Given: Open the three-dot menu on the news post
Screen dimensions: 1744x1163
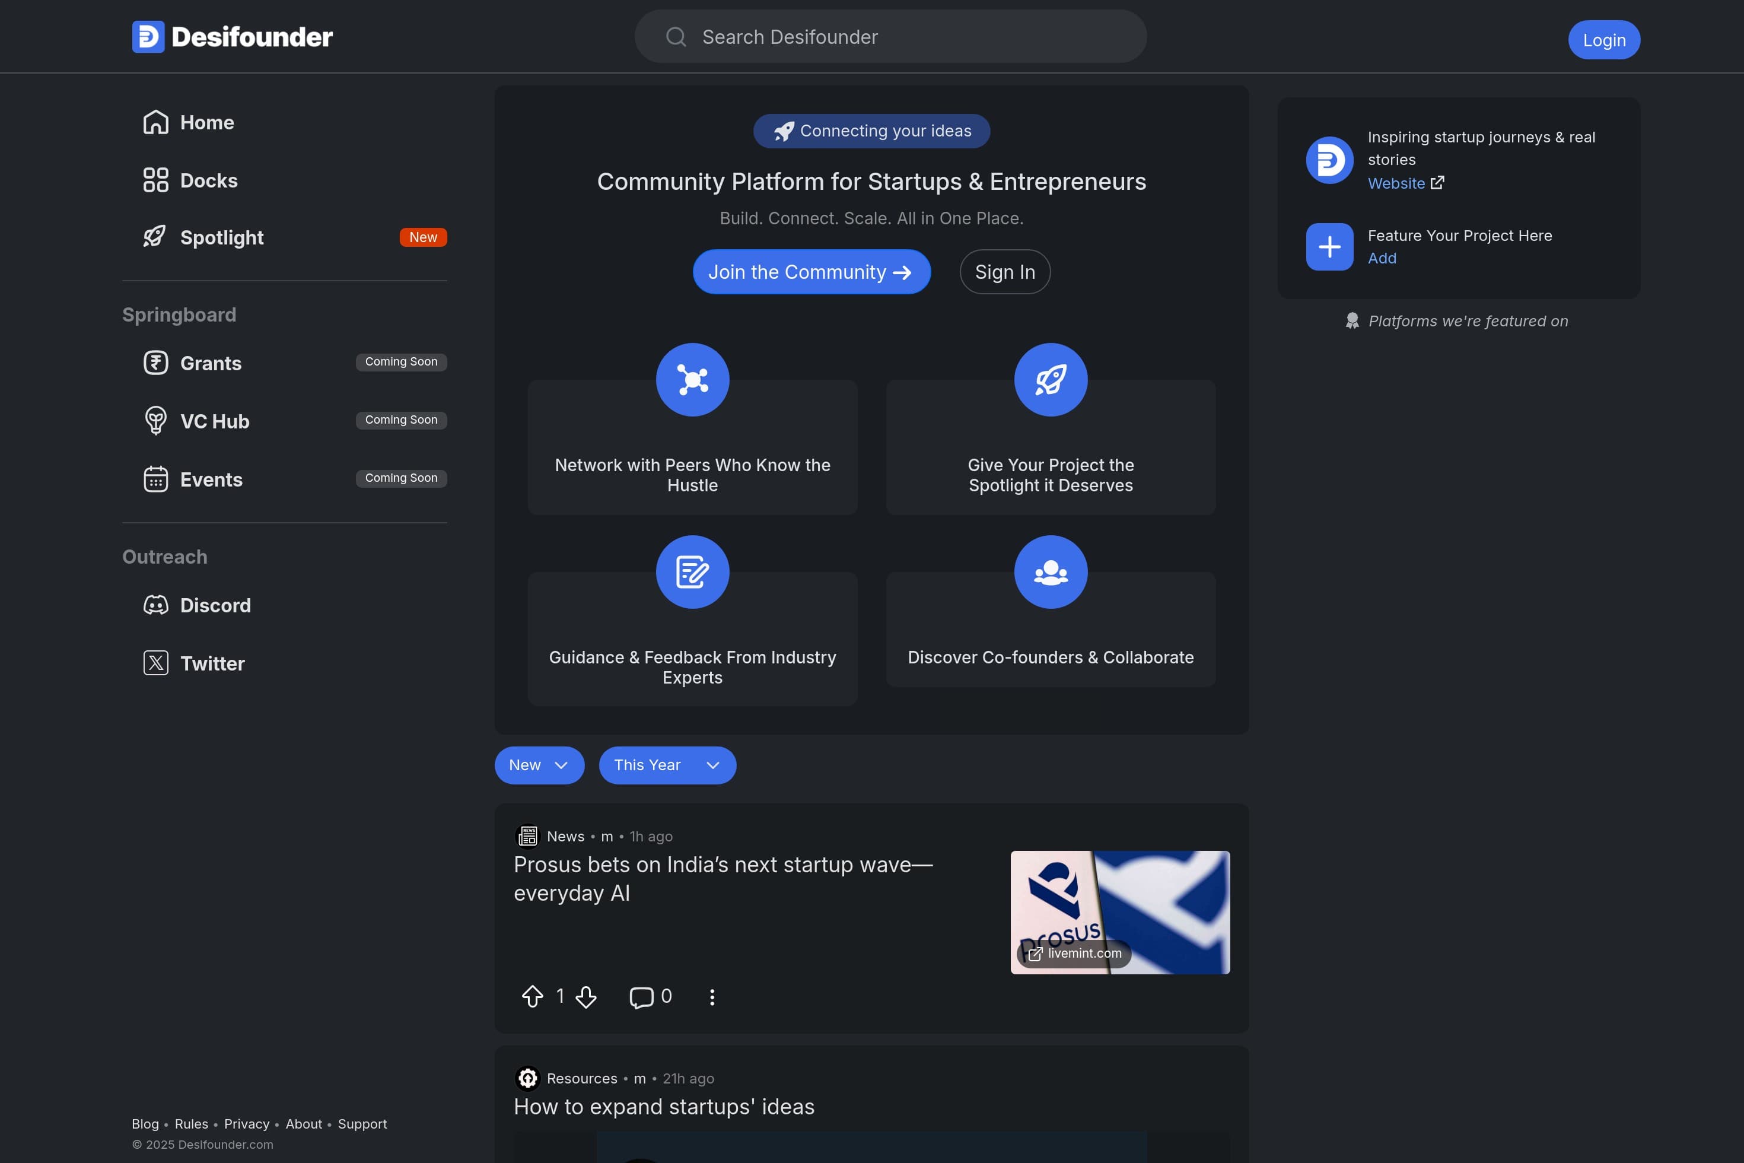Looking at the screenshot, I should pos(712,997).
